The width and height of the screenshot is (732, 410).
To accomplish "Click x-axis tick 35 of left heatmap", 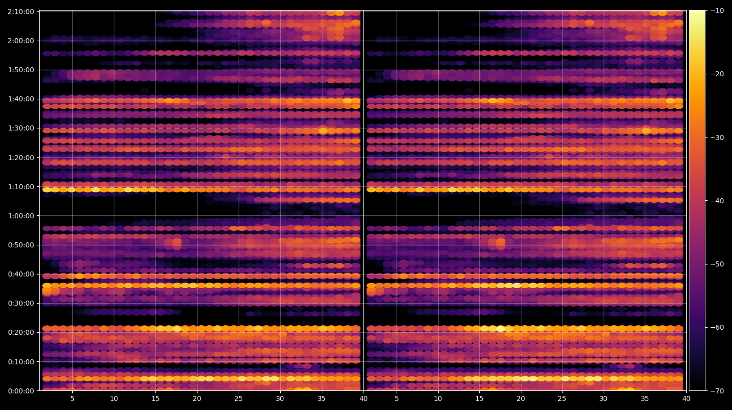I will 321,398.
